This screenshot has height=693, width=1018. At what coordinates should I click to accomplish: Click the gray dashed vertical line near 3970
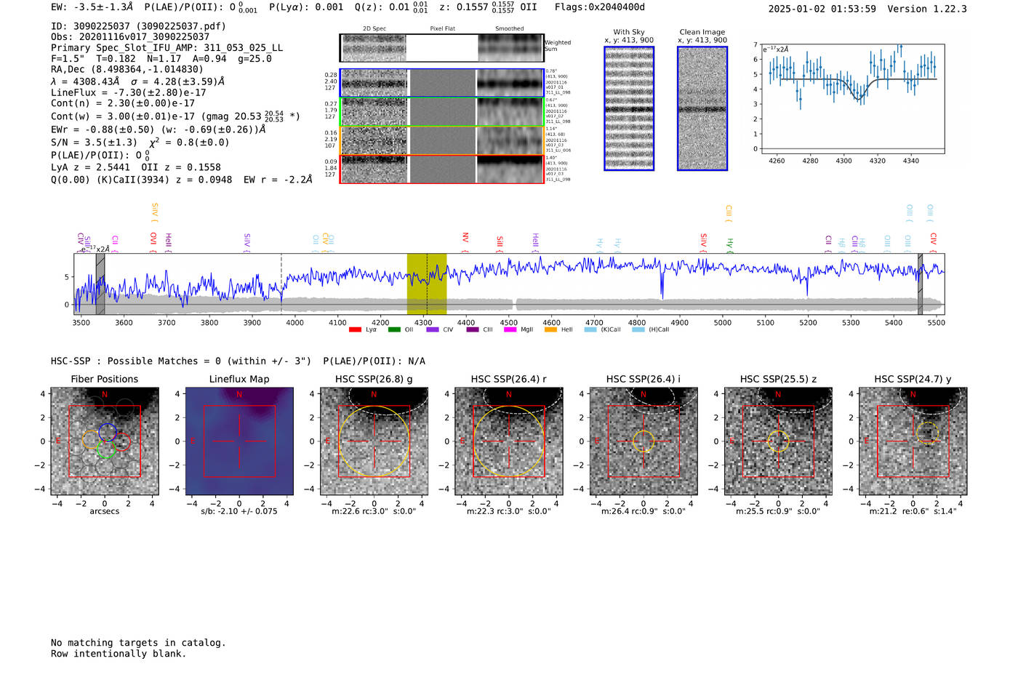coord(281,284)
